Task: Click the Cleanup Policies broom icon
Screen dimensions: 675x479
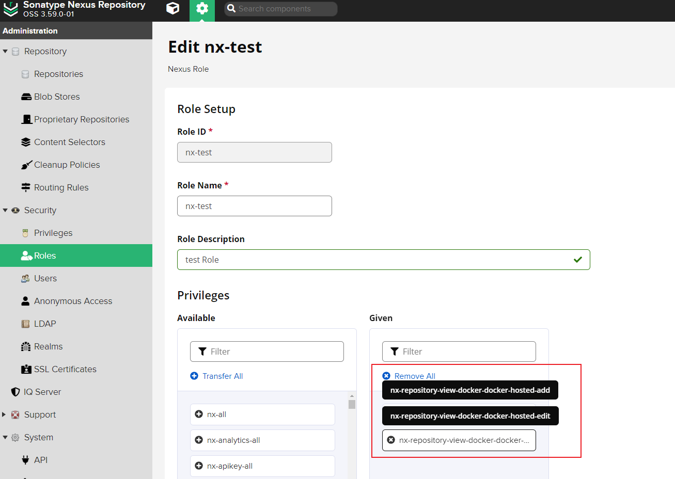Action: [x=26, y=165]
